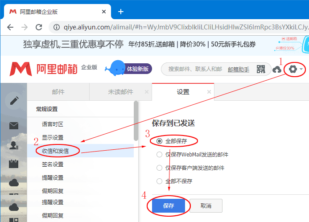Screen dimensions: 309x222
Task: View site info icon in address bar
Action: pos(57,27)
